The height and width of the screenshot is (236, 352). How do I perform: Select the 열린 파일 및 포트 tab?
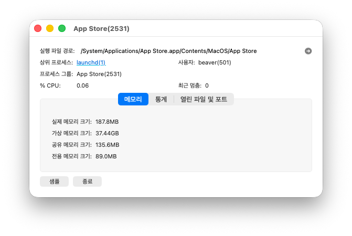pos(204,99)
